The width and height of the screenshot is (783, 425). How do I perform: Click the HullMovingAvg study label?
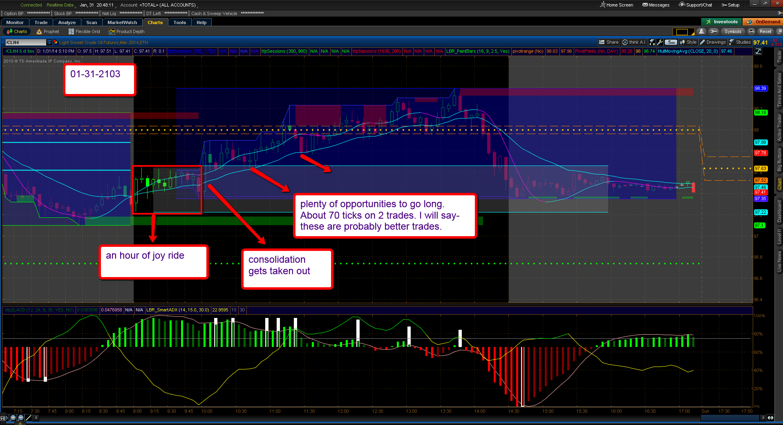click(x=688, y=51)
